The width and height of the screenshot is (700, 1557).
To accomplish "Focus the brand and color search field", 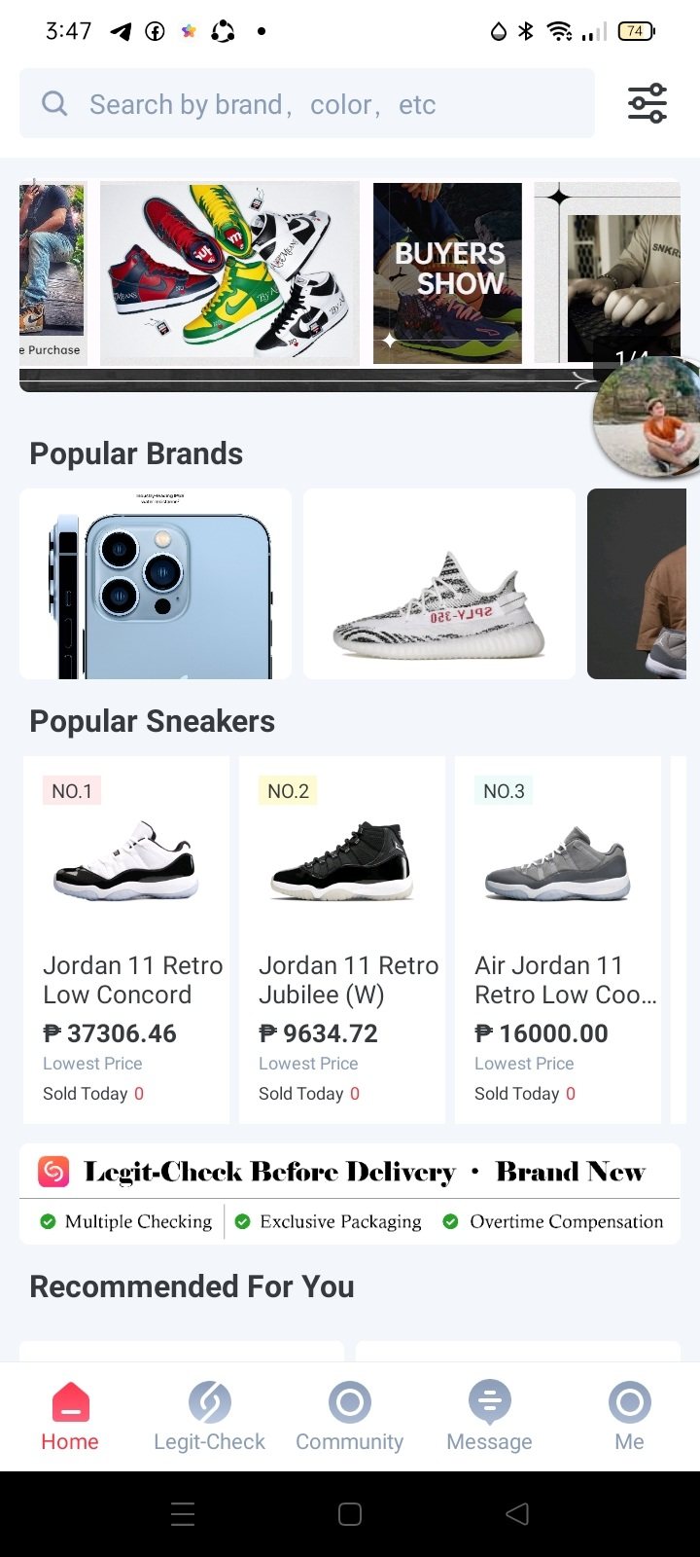I will coord(321,104).
